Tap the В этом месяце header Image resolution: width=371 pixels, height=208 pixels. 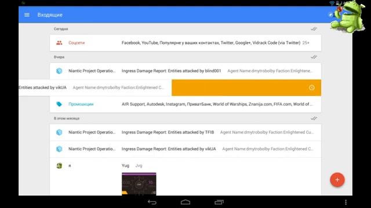(x=67, y=118)
